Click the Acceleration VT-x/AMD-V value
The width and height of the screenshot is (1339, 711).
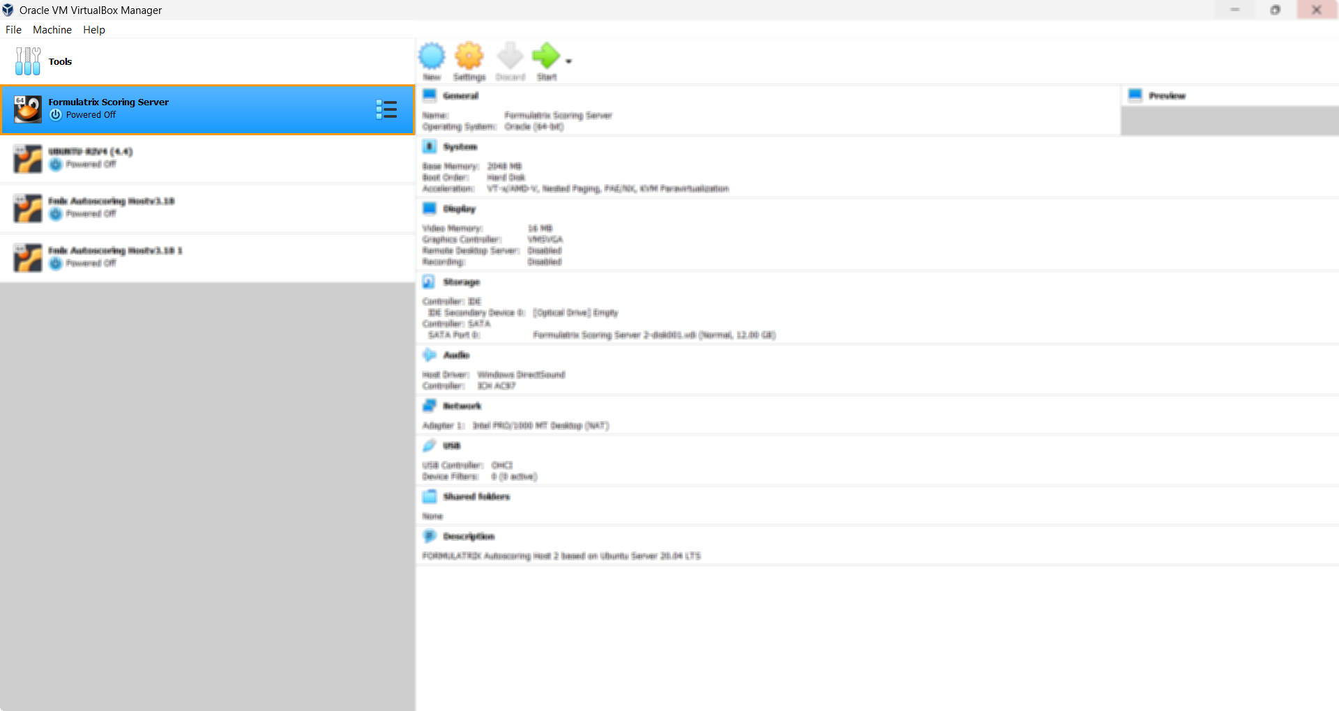607,189
